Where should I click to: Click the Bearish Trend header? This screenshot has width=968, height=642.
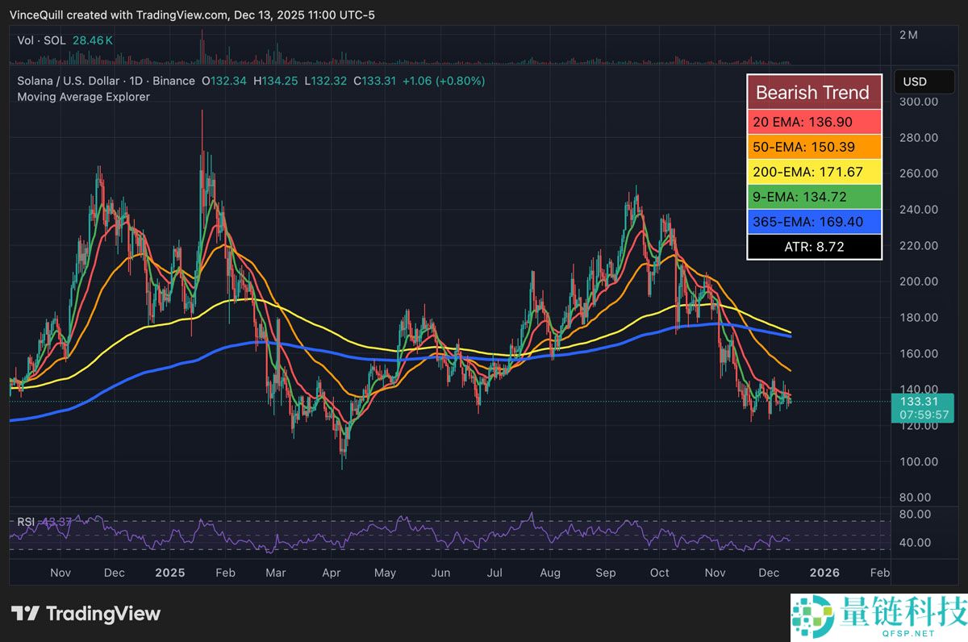coord(814,92)
